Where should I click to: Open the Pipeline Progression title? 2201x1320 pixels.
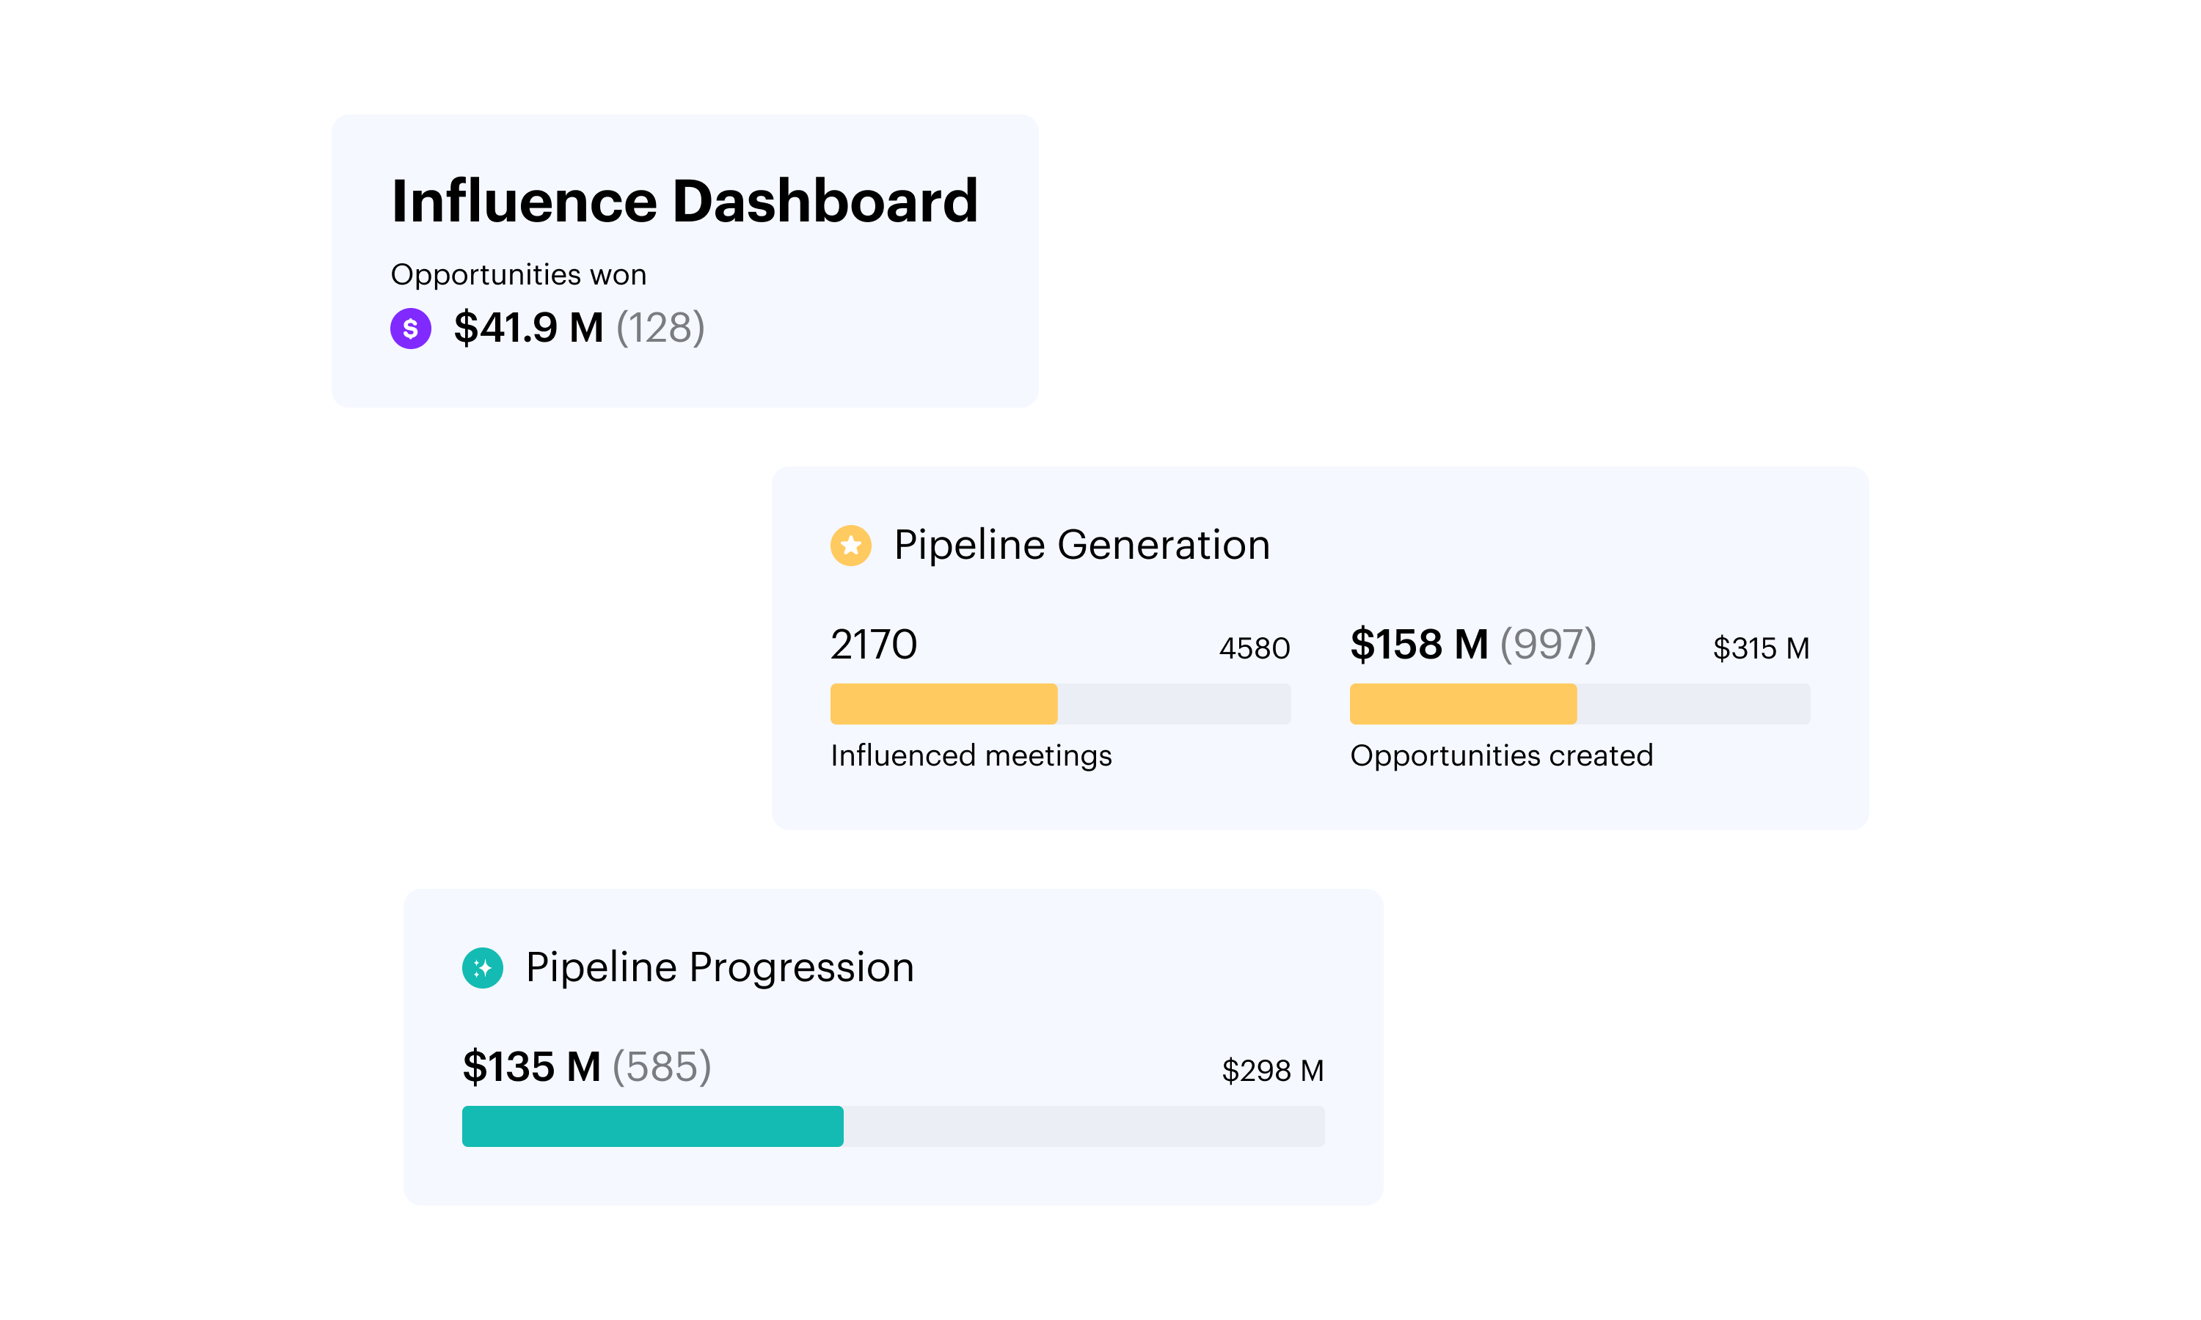[719, 967]
